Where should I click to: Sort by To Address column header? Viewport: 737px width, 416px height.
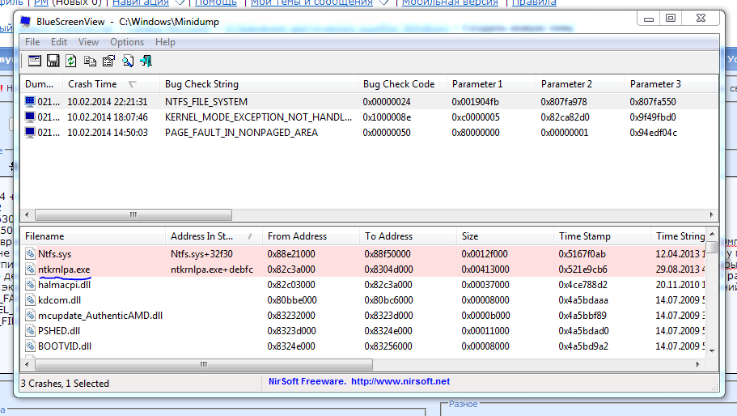(408, 236)
